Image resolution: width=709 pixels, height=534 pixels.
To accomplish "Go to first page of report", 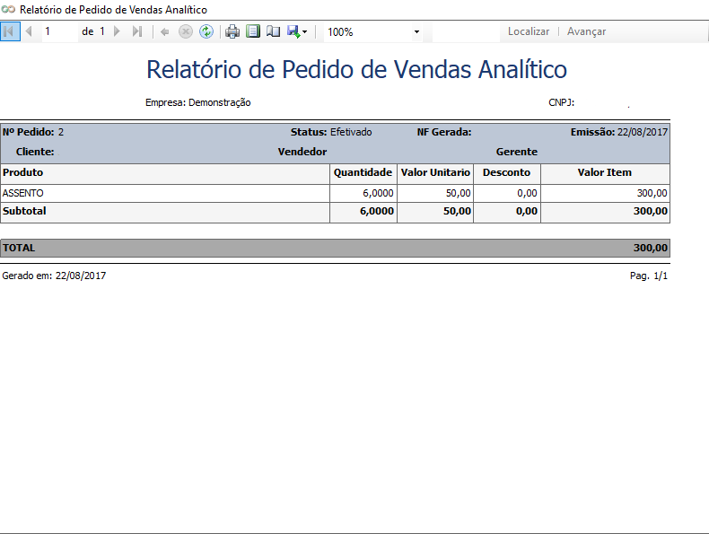I will pos(10,31).
